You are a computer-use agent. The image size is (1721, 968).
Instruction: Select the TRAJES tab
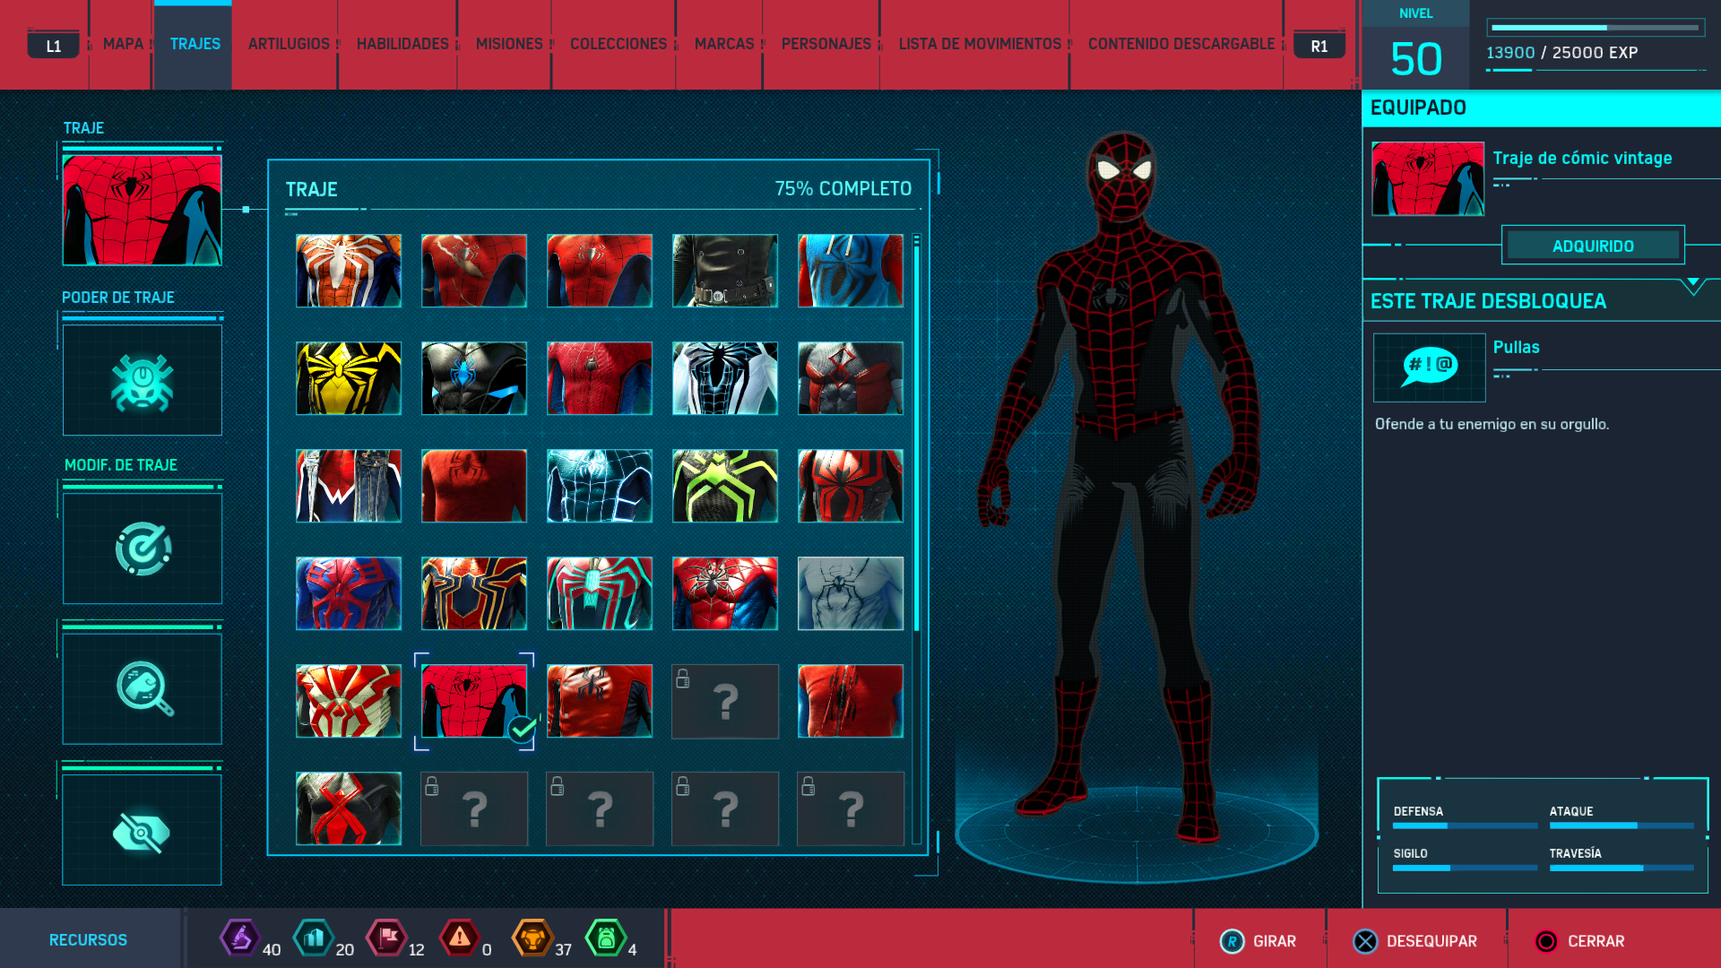click(x=195, y=44)
